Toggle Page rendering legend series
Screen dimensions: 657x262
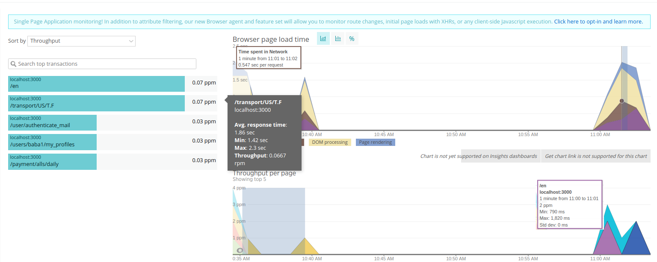[x=375, y=142]
